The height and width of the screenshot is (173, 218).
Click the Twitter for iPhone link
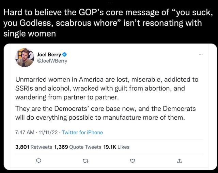pos(82,132)
